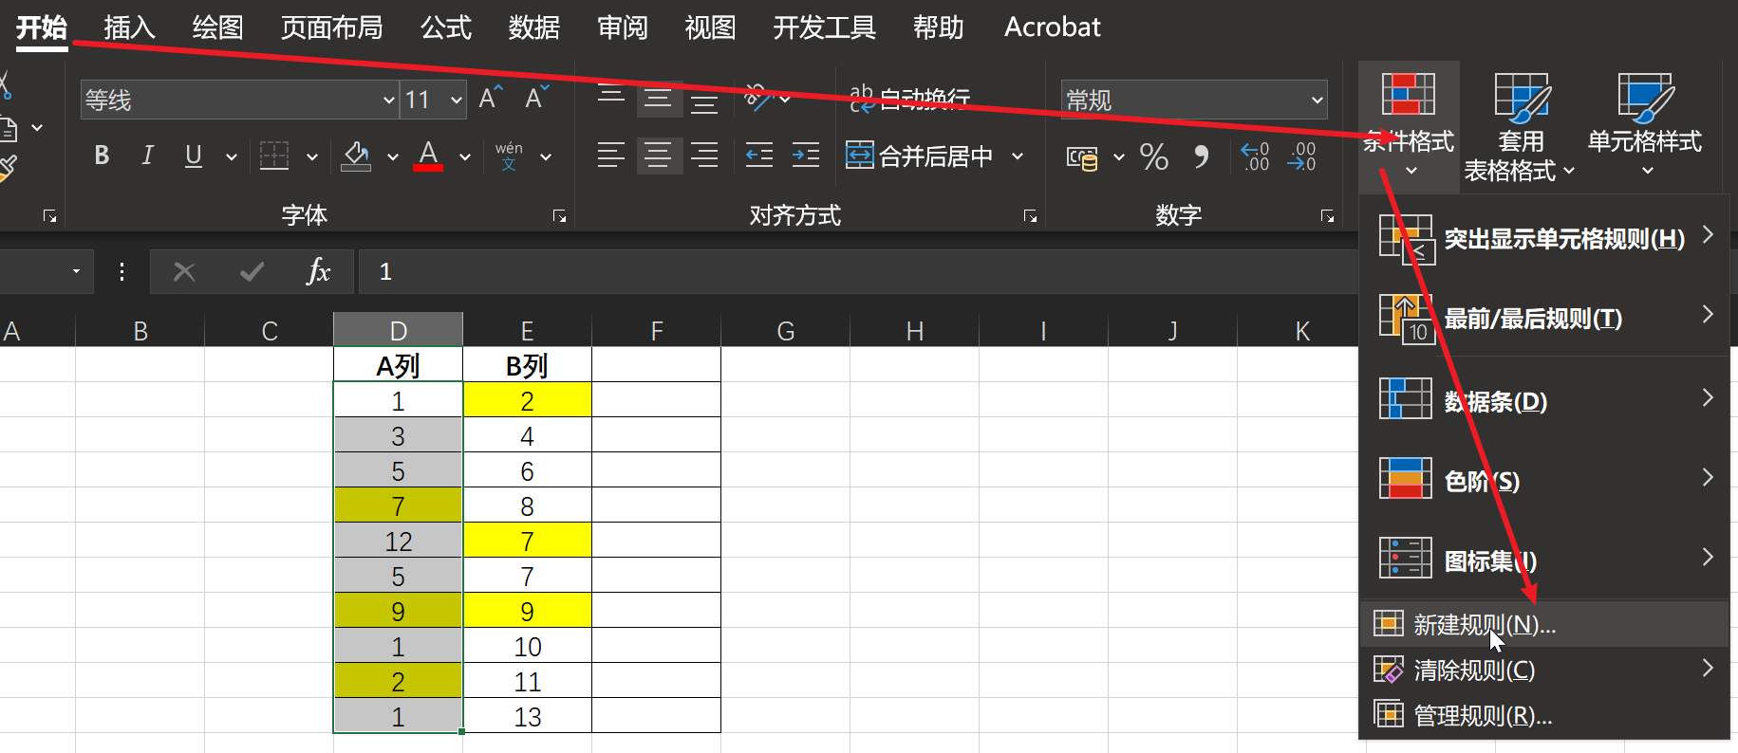This screenshot has width=1738, height=753.
Task: Open the number format box showing 常规
Action: click(x=1194, y=100)
